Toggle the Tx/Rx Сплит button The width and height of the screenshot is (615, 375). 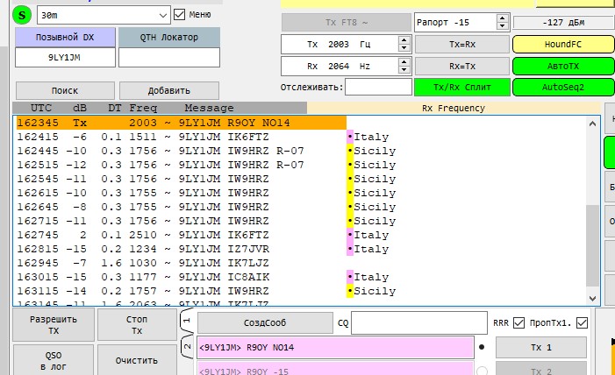[x=461, y=87]
